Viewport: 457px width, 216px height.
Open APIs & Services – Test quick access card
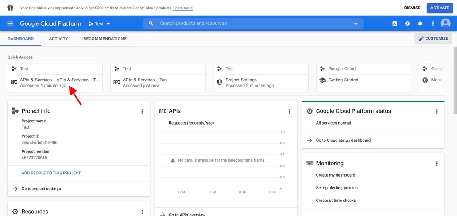point(158,78)
